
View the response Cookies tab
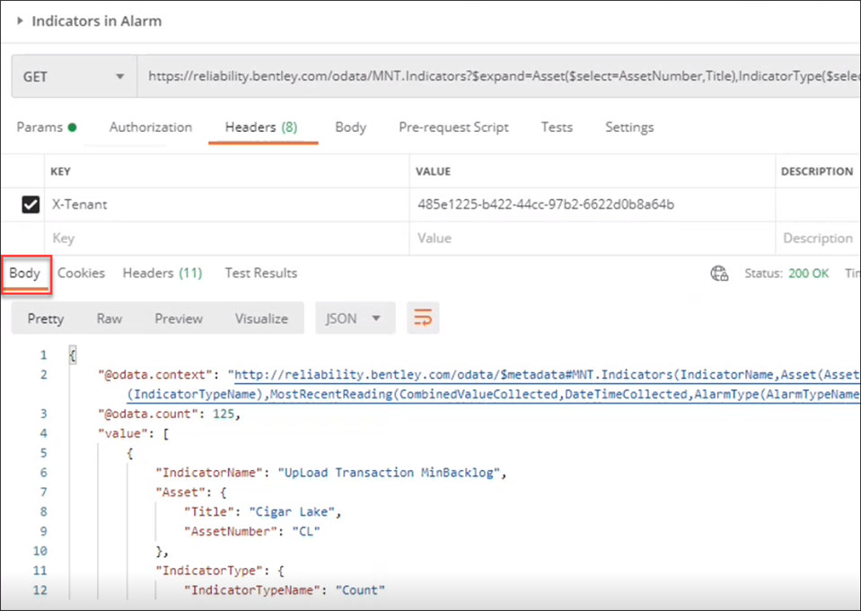click(81, 273)
